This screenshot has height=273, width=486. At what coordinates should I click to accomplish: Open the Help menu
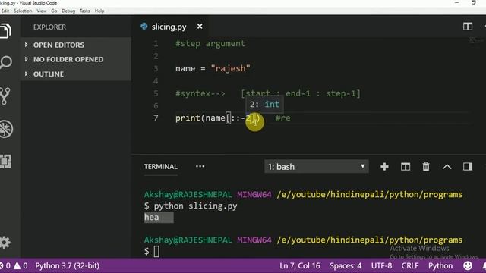[99, 11]
